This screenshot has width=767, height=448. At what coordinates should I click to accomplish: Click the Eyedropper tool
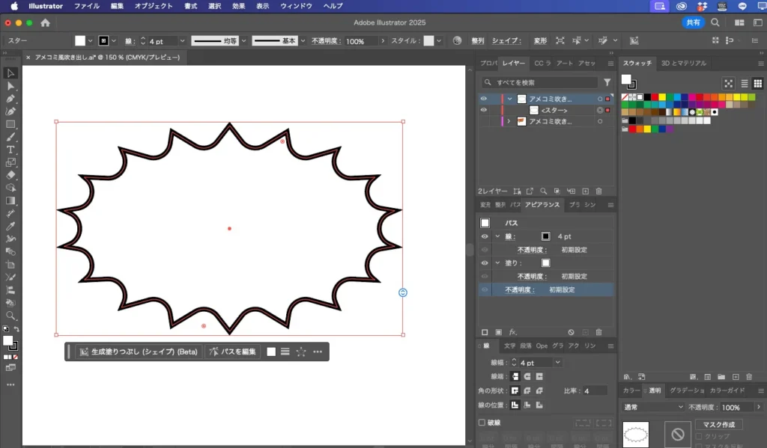(10, 226)
